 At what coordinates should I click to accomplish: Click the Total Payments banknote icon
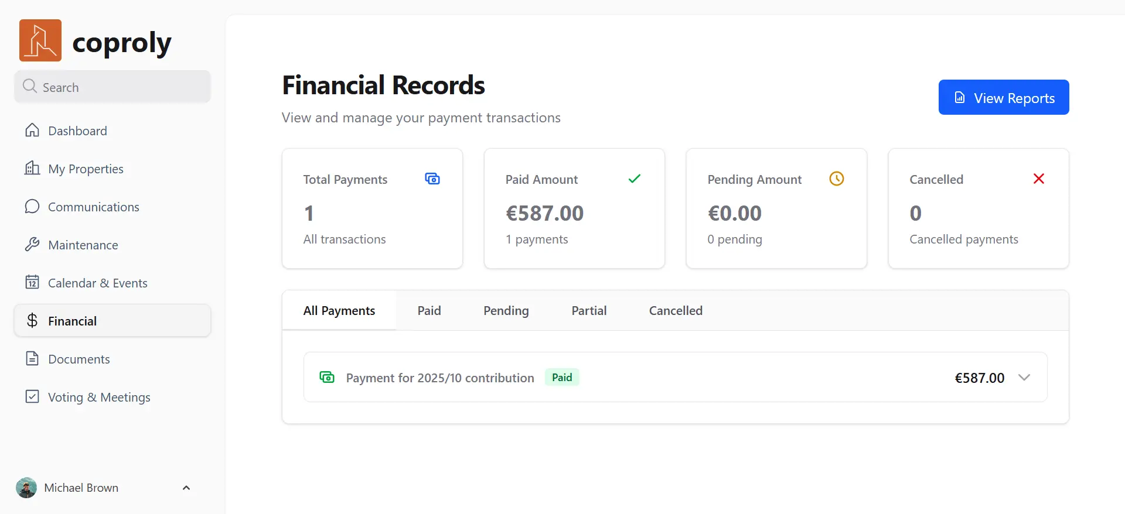coord(432,179)
